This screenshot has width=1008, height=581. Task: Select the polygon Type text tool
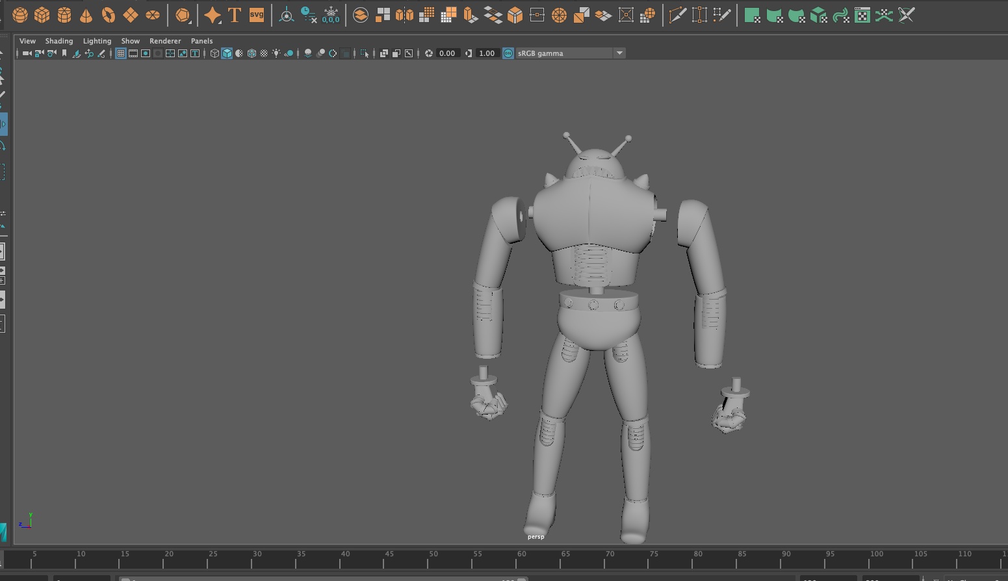(235, 15)
